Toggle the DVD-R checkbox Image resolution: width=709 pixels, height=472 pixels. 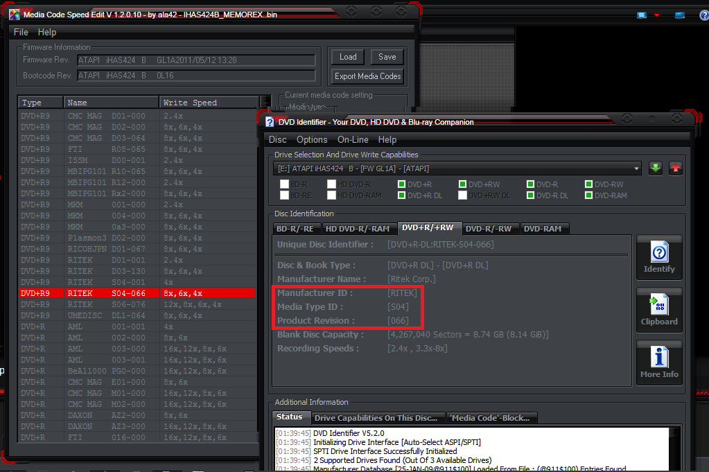[x=530, y=184]
